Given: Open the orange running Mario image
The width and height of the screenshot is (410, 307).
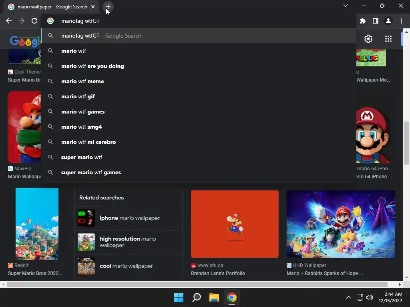Looking at the screenshot, I should [x=235, y=224].
